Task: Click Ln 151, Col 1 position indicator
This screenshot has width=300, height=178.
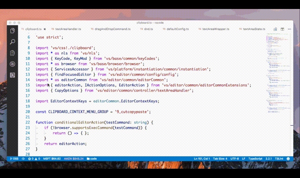Action: coord(202,159)
